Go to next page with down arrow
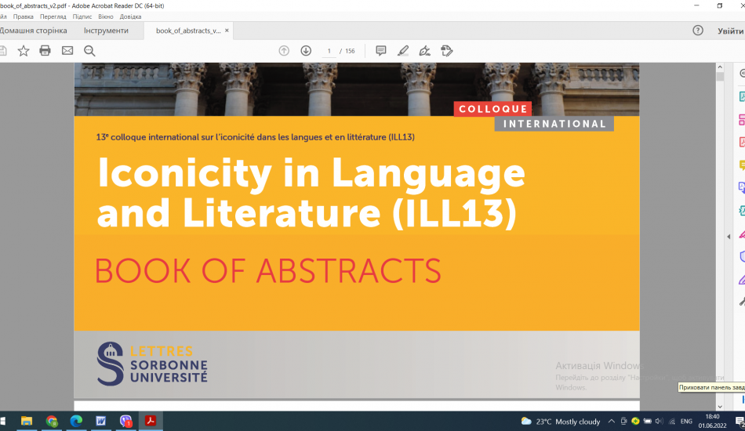Image resolution: width=745 pixels, height=431 pixels. click(306, 51)
